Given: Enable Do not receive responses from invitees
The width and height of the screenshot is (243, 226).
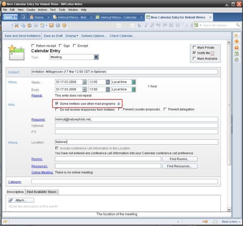Looking at the screenshot, I should coord(57,110).
